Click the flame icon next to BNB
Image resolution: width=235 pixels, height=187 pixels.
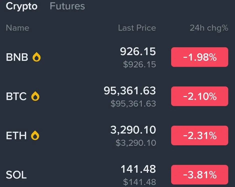[37, 57]
